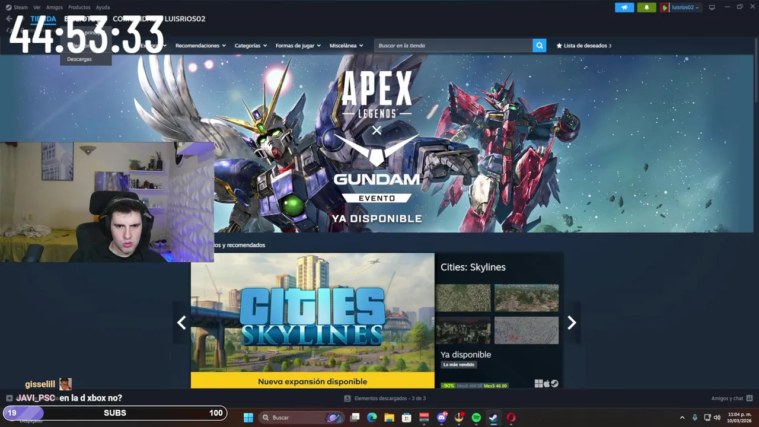
Task: Show next featured game arrow
Action: (572, 323)
